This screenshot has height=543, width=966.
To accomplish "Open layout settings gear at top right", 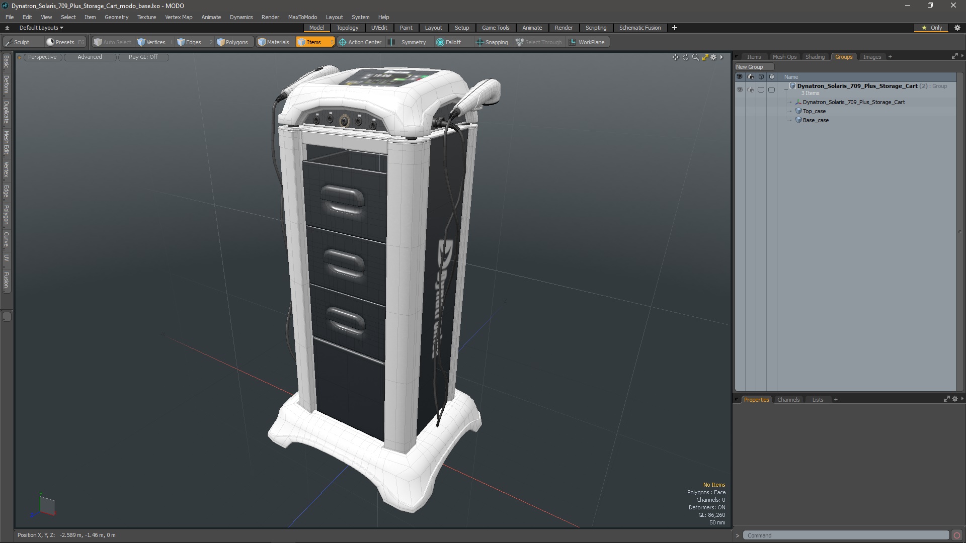I will [957, 28].
